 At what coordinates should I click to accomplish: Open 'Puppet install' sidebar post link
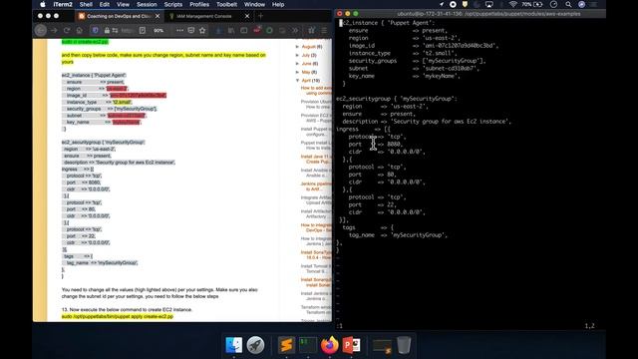click(x=316, y=146)
